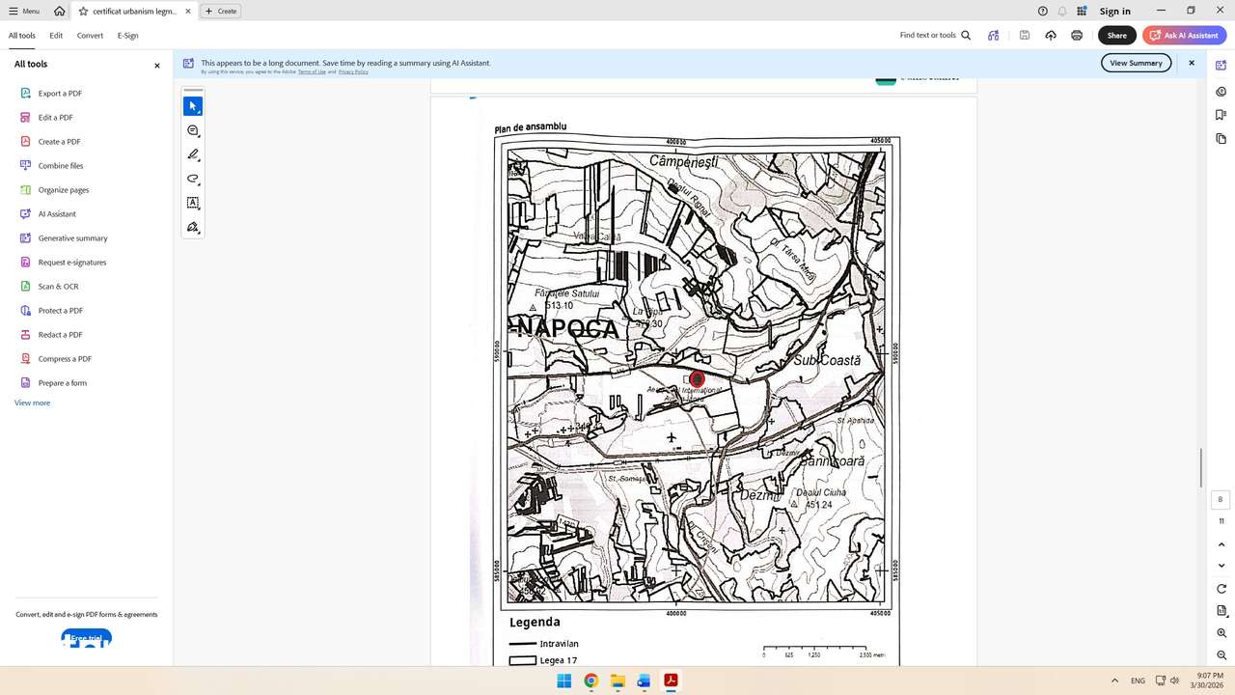Choose the add comment tool
This screenshot has height=695, width=1235.
(193, 130)
